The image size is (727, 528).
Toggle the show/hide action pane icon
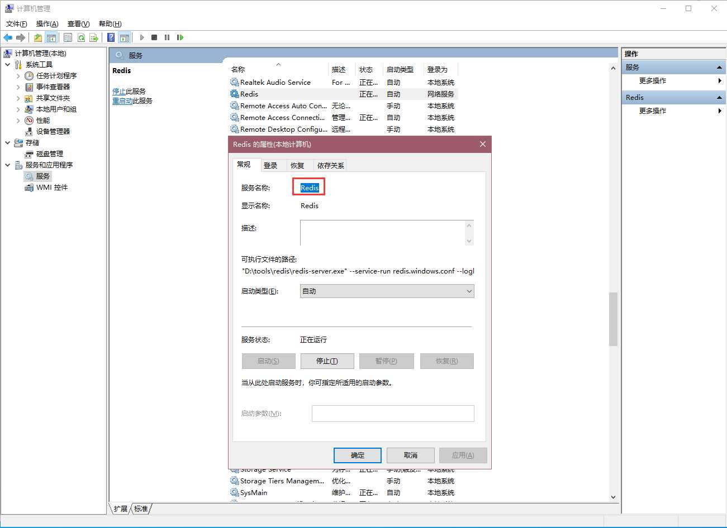pyautogui.click(x=125, y=37)
